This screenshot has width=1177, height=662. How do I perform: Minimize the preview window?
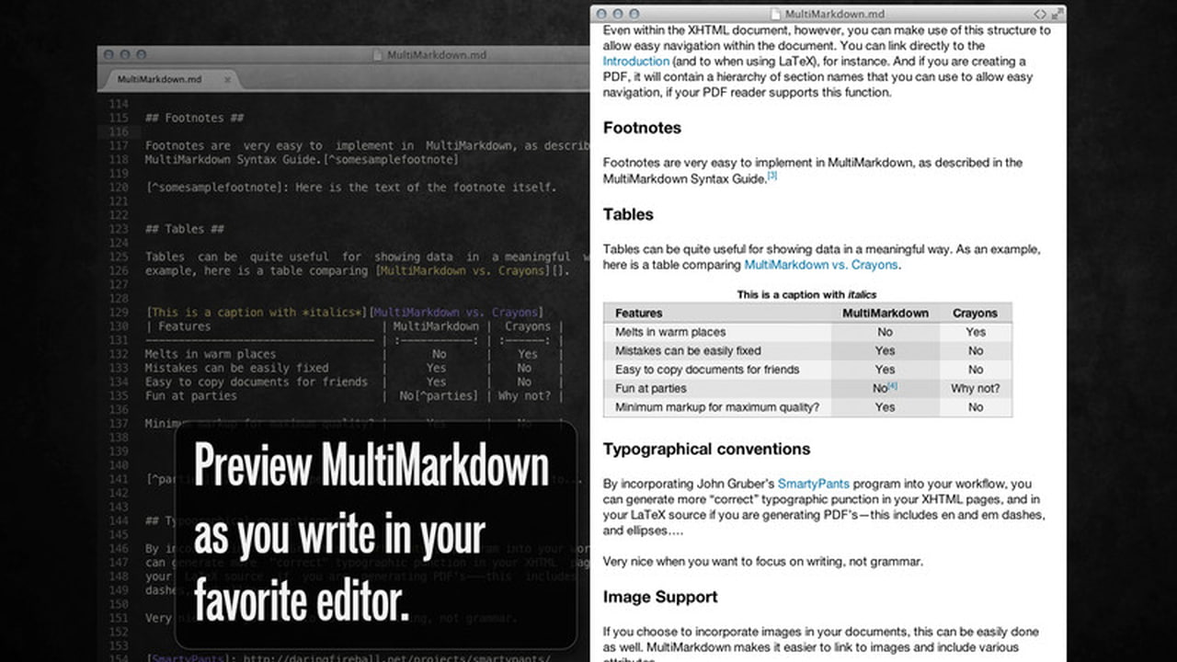(x=617, y=14)
